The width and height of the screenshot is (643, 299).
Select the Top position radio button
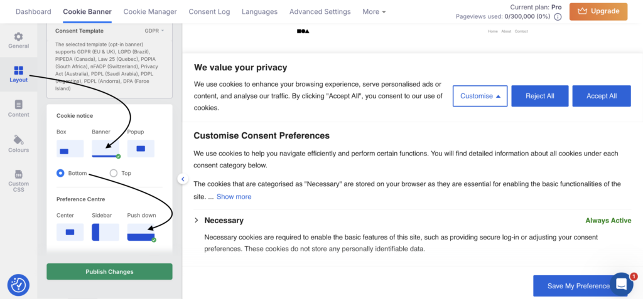click(x=114, y=173)
